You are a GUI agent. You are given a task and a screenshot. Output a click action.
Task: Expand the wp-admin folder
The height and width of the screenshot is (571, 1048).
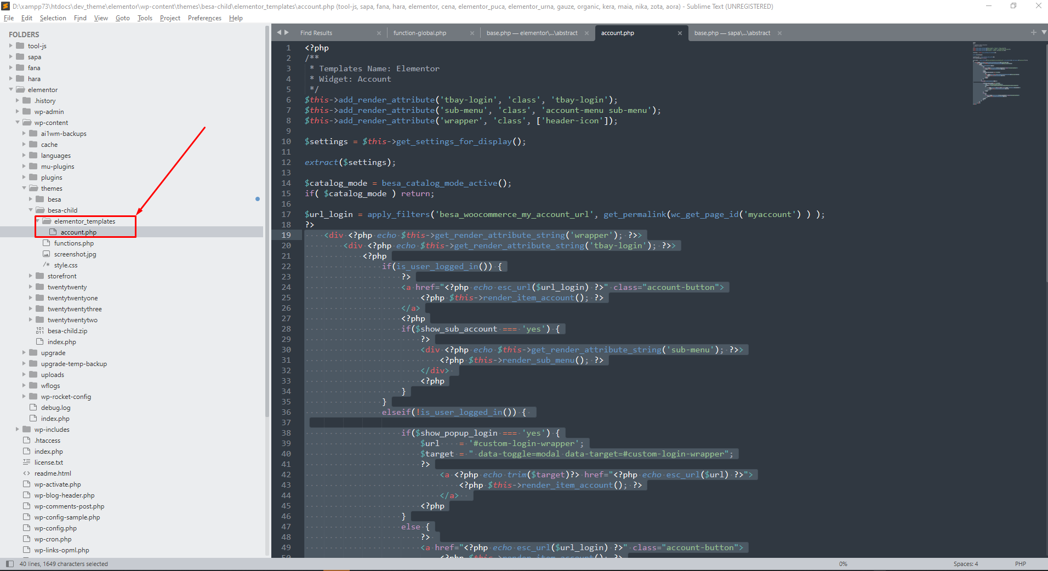tap(17, 111)
